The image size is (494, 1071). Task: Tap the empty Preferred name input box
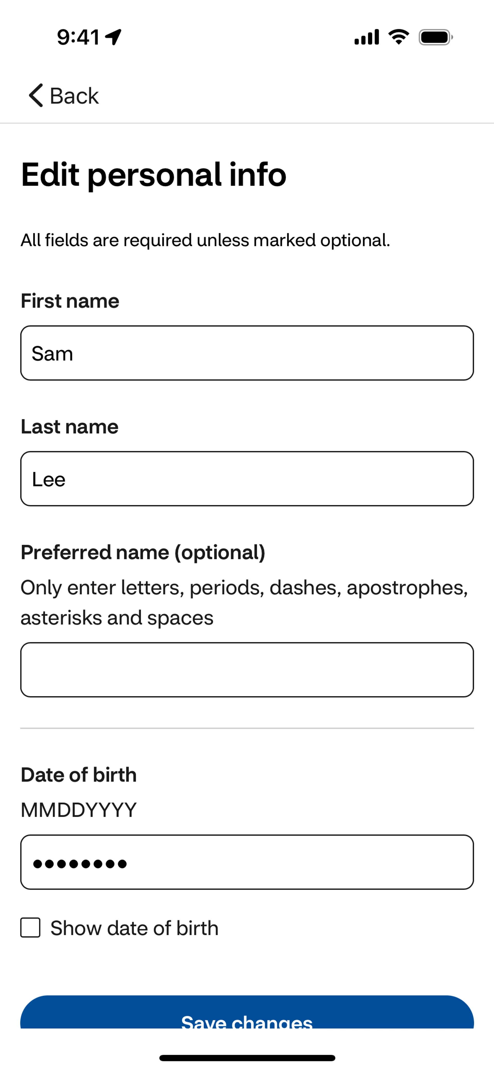(x=247, y=670)
